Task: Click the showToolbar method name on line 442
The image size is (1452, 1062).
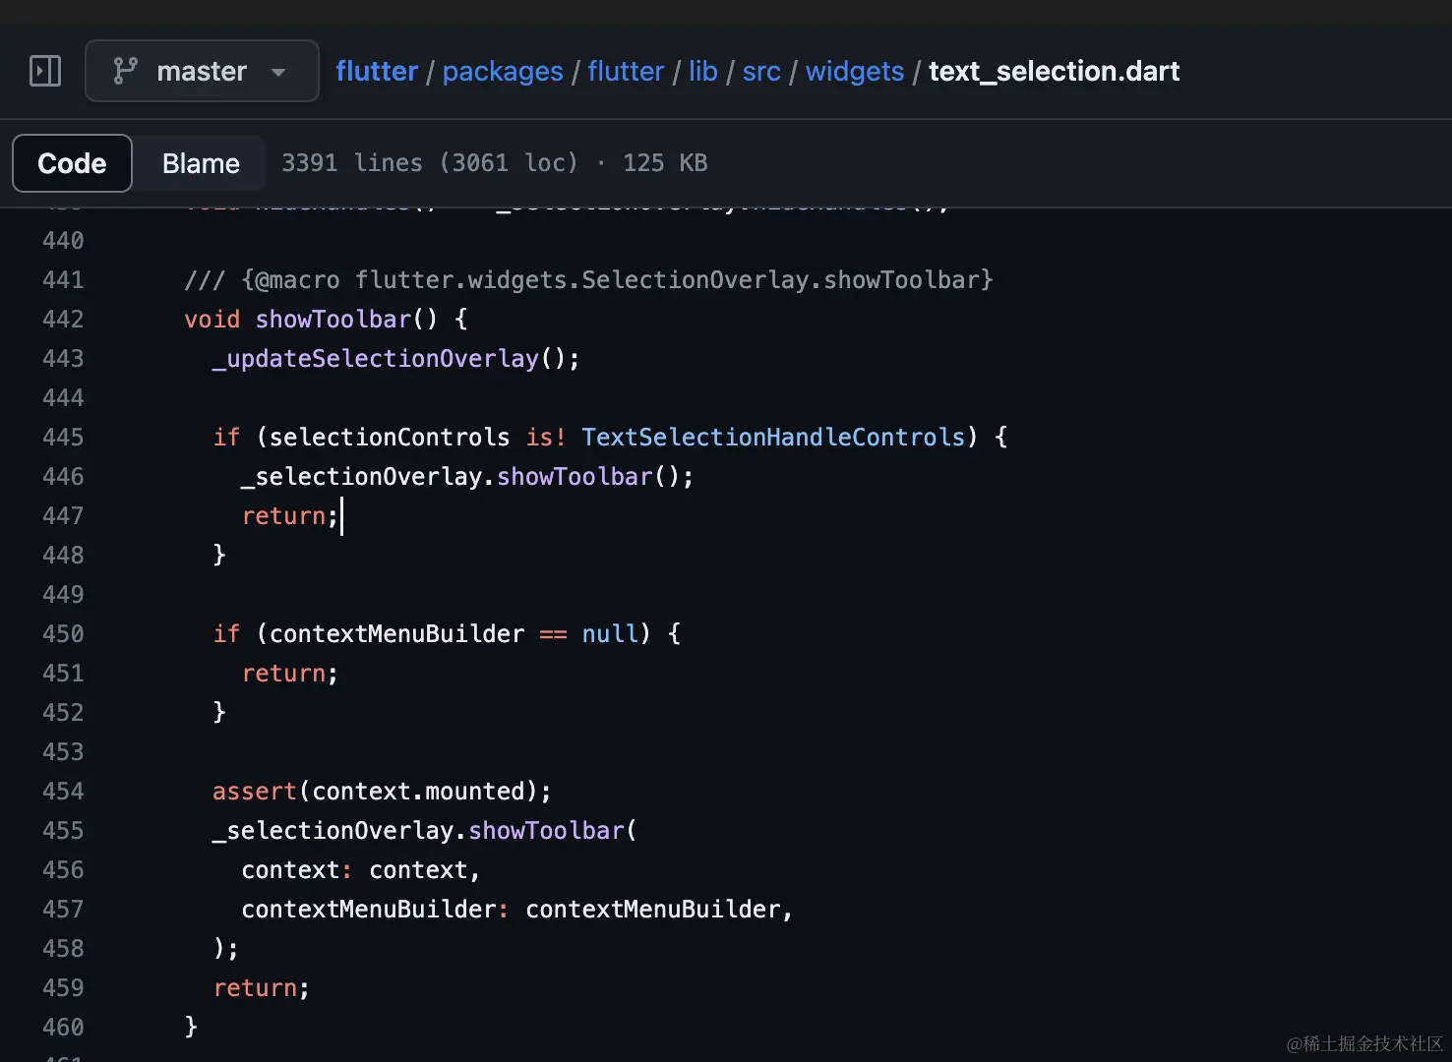Action: point(333,320)
